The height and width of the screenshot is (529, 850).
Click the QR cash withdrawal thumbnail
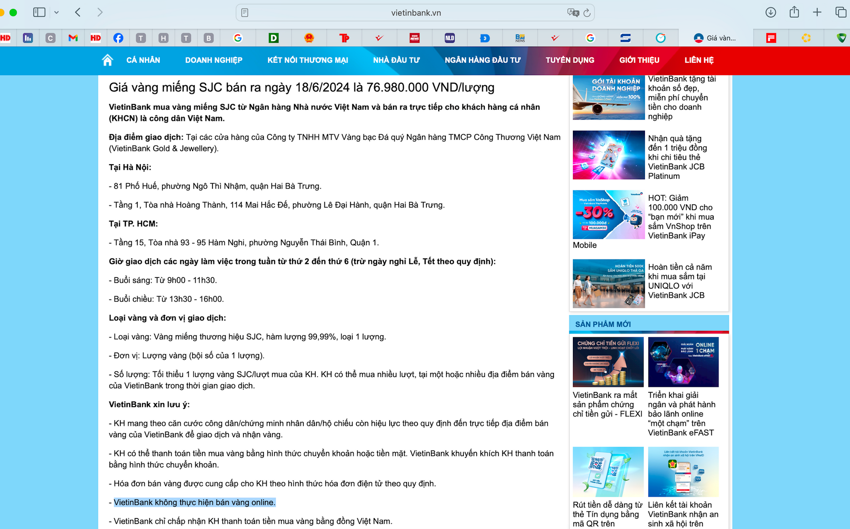point(608,472)
